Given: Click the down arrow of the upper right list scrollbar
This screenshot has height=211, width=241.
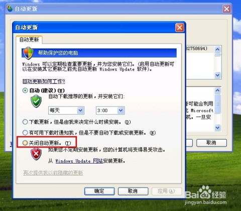Looking at the screenshot, I should click(217, 75).
